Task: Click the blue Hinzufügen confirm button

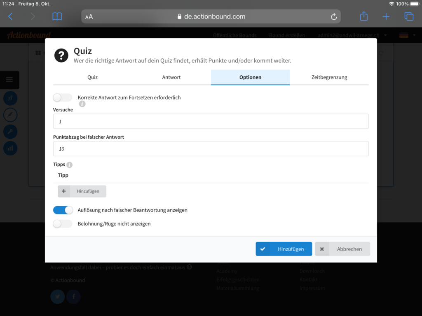Action: pos(284,249)
